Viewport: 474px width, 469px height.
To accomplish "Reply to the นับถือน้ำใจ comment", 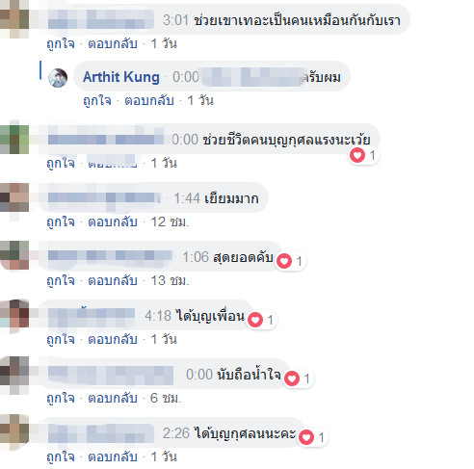I will click(113, 399).
